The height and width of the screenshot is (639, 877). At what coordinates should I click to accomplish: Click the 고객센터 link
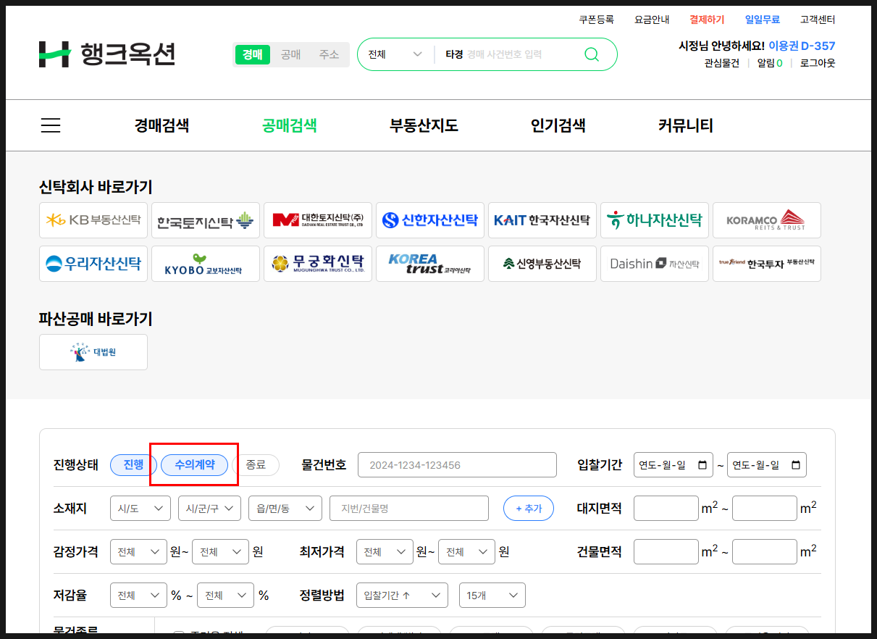coord(818,20)
